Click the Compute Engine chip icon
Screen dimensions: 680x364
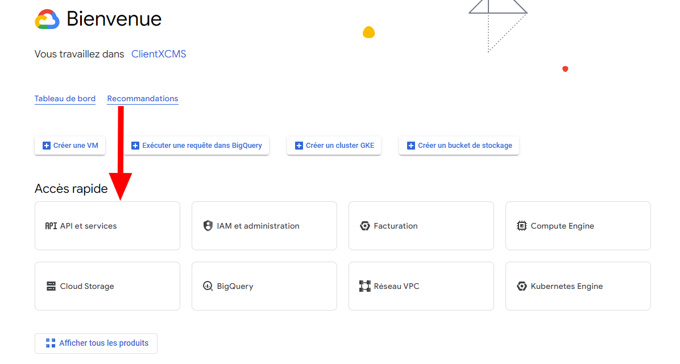(522, 226)
